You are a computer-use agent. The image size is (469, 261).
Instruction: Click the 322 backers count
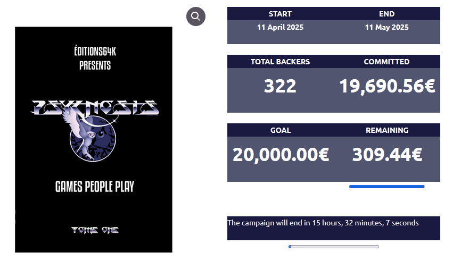[x=280, y=86]
